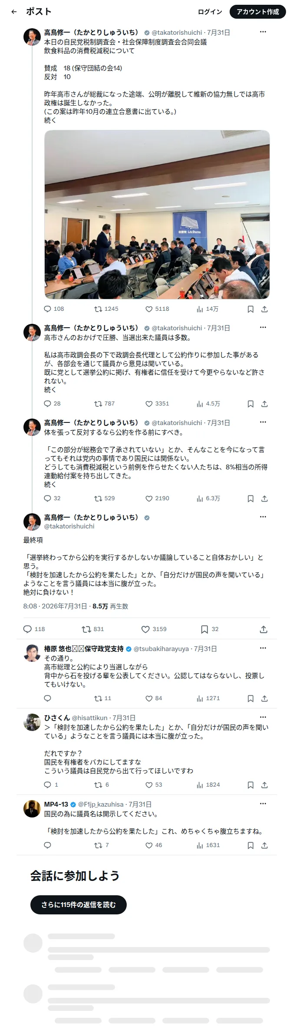The image size is (293, 1030).
Task: Open more options on 椿原 悠也's reply
Action: pos(263,648)
